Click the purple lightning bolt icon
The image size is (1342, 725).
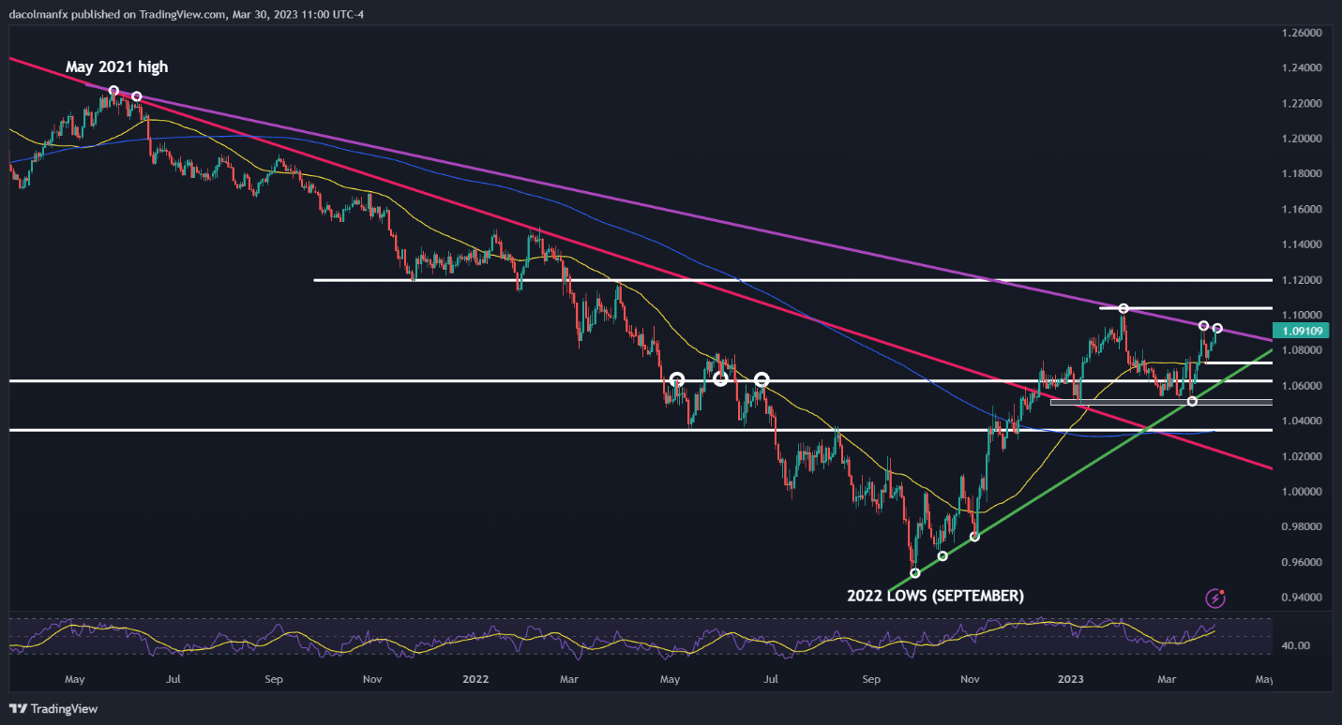[1216, 598]
